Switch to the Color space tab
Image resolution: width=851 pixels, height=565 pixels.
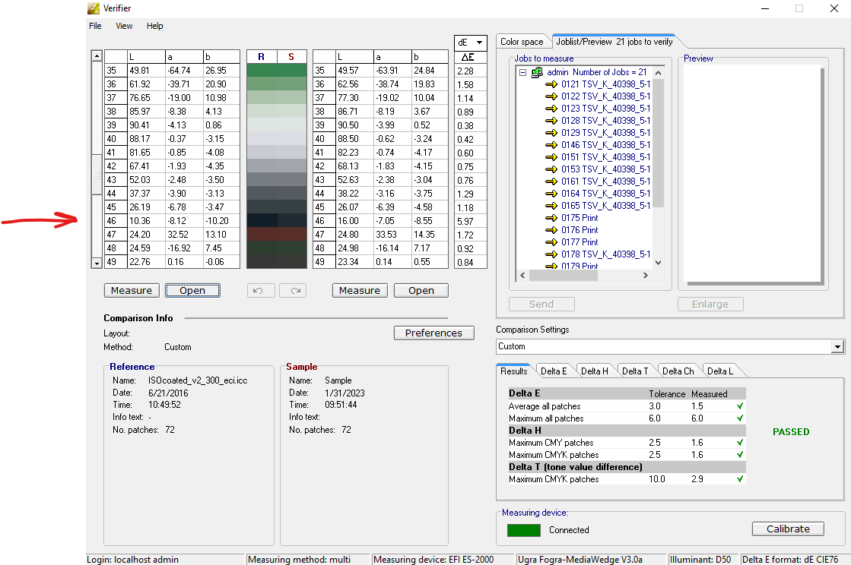pyautogui.click(x=522, y=42)
